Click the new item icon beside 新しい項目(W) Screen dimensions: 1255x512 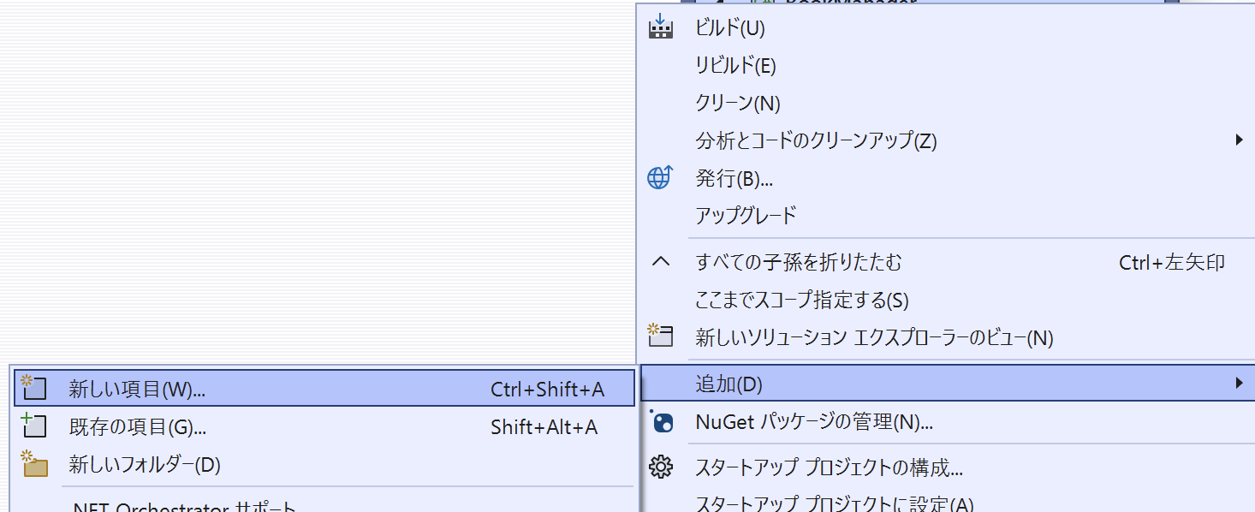pos(33,388)
